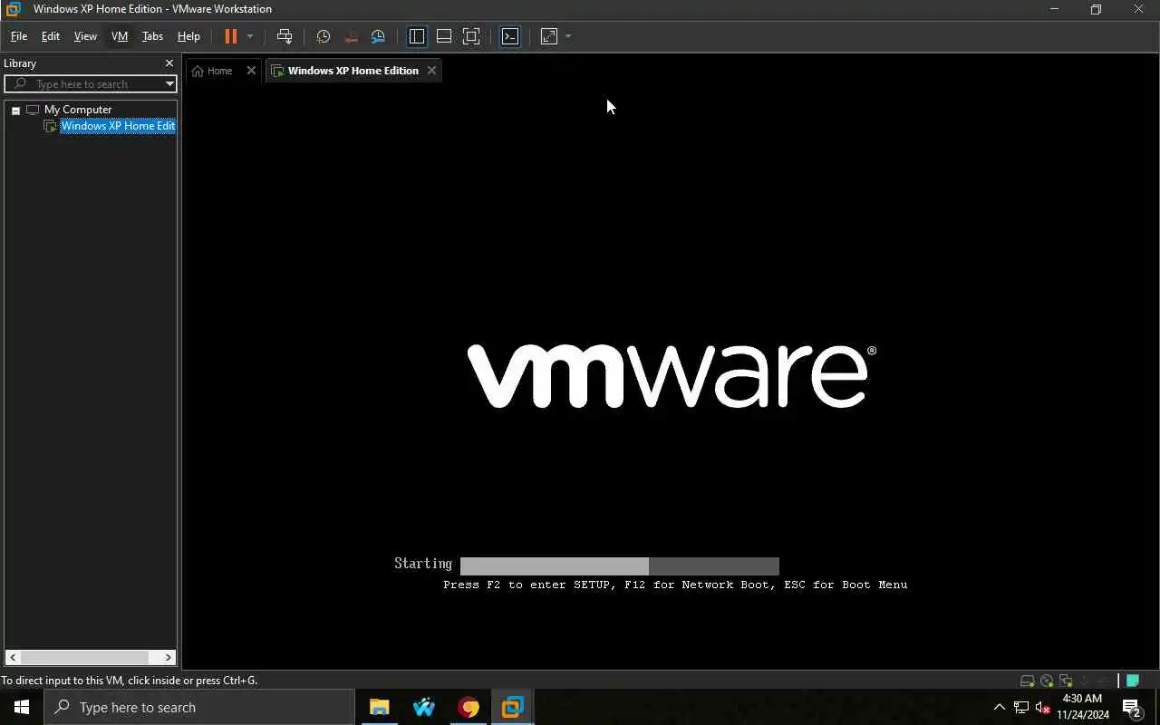Open the power options dropdown arrow beside Pause
The image size is (1160, 725).
[x=250, y=36]
